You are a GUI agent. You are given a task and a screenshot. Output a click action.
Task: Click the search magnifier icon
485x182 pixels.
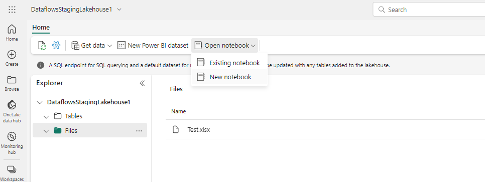point(382,10)
